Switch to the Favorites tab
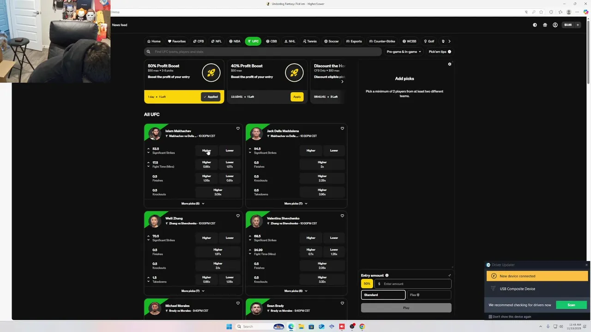Image resolution: width=591 pixels, height=332 pixels. point(177,41)
